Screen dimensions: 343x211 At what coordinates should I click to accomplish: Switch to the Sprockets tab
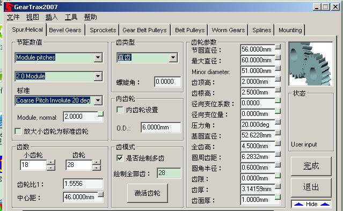click(103, 30)
